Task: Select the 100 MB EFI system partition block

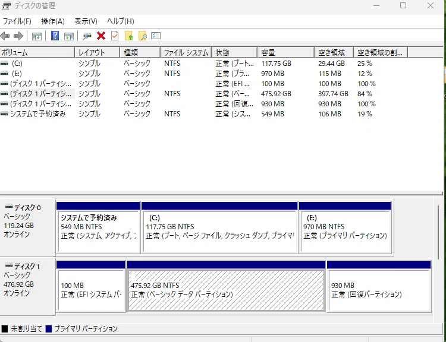Action: coord(91,286)
